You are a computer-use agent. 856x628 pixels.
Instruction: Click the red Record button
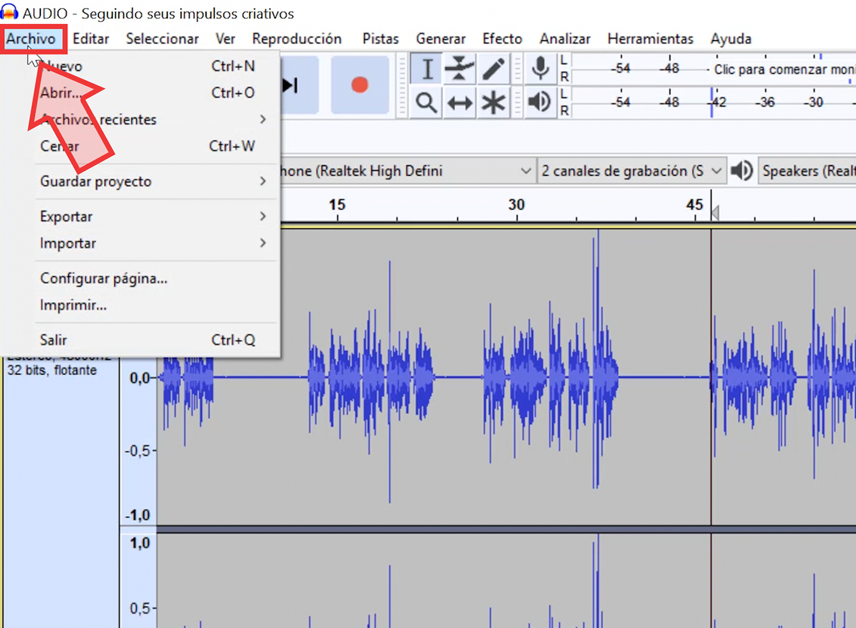(360, 84)
